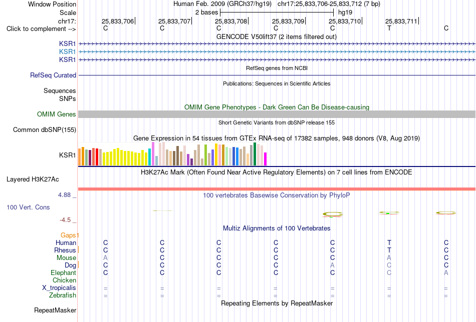The width and height of the screenshot is (476, 322).
Task: Click the hg19 label beside the scale bar
Action: pyautogui.click(x=345, y=12)
